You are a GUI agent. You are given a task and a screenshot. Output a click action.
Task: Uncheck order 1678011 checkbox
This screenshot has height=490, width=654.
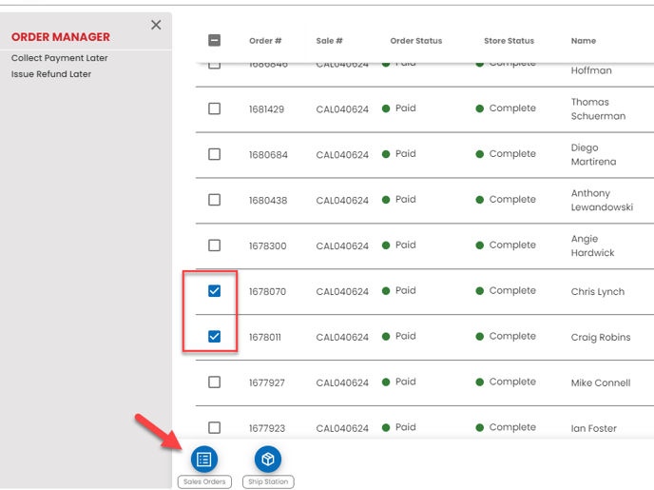[214, 337]
